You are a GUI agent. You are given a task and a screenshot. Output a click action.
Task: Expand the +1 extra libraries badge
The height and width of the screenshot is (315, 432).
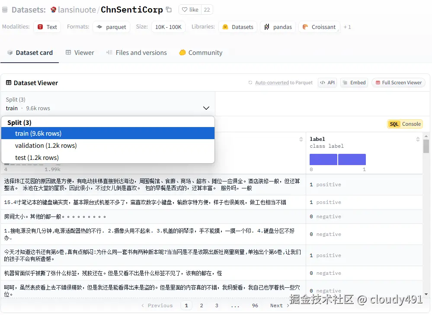point(347,27)
